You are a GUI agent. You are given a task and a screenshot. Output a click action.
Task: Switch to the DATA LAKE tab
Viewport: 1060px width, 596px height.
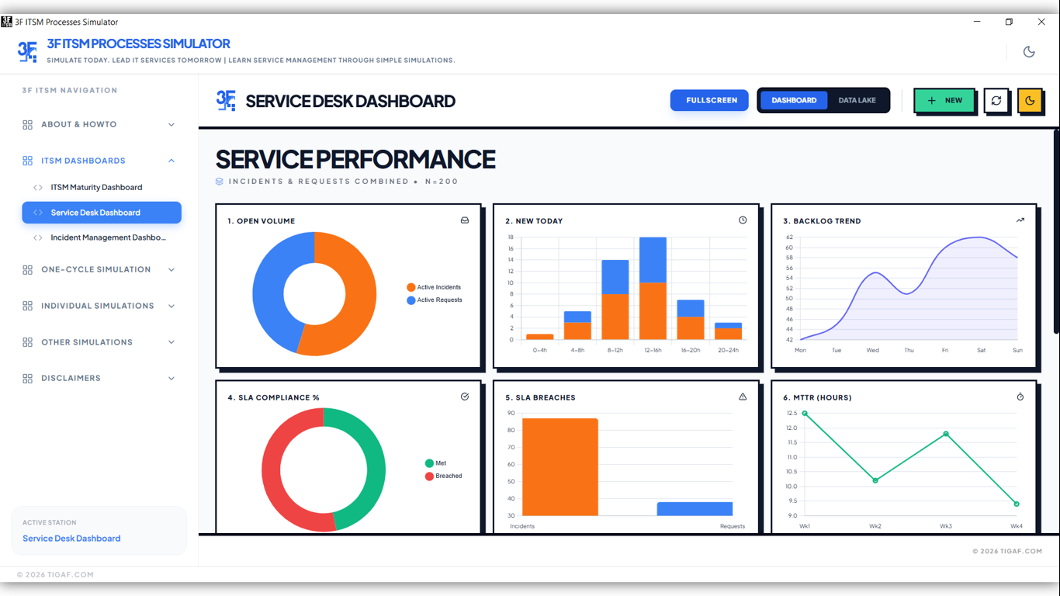(857, 100)
